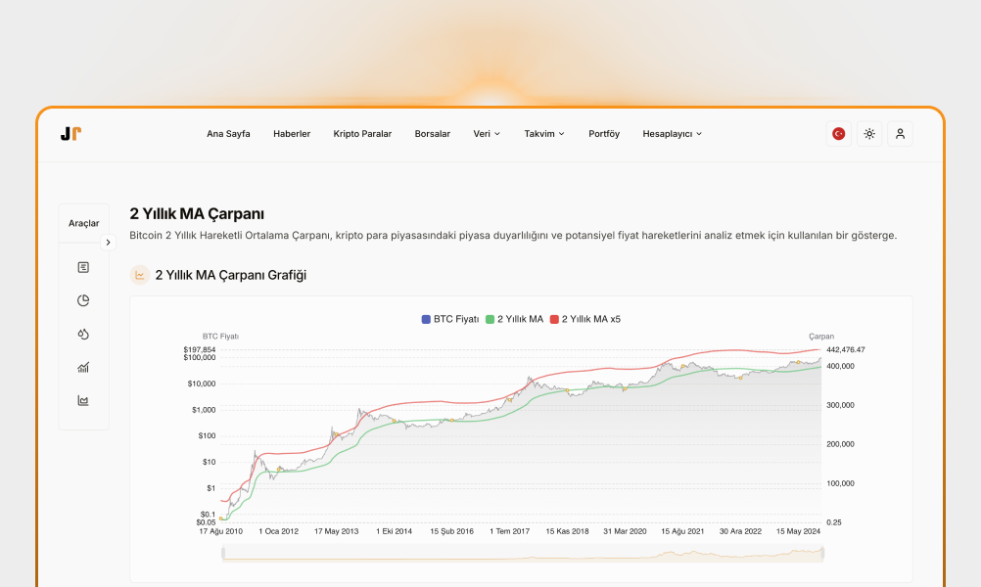Toggle light/dark theme with sun icon

tap(868, 133)
